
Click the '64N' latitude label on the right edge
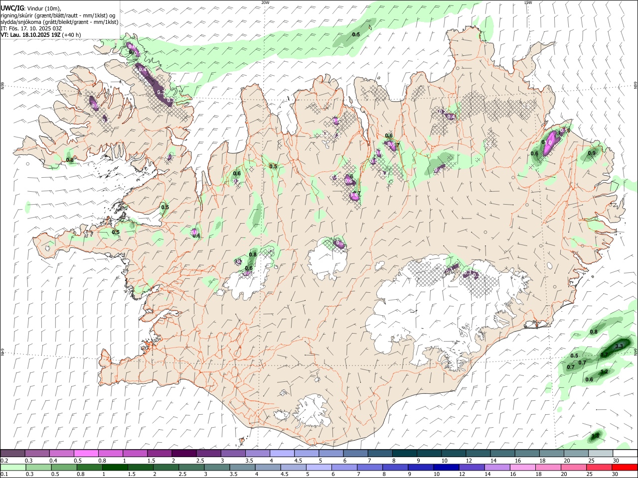[x=636, y=352]
